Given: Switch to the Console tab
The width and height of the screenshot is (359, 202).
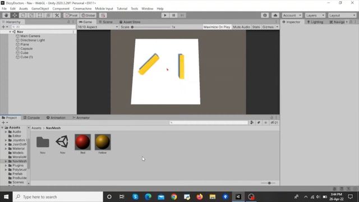Looking at the screenshot, I should [x=31, y=118].
